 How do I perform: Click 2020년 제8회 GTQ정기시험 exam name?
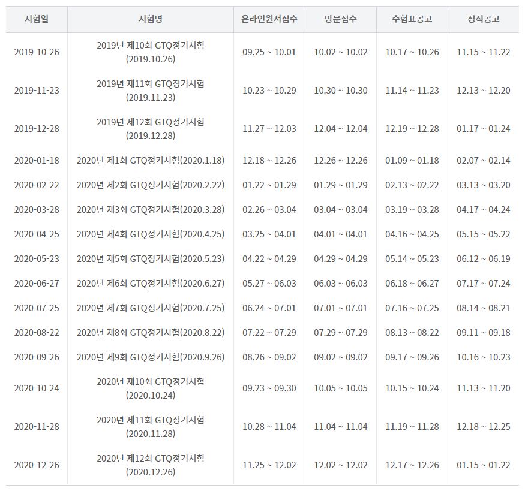point(151,333)
